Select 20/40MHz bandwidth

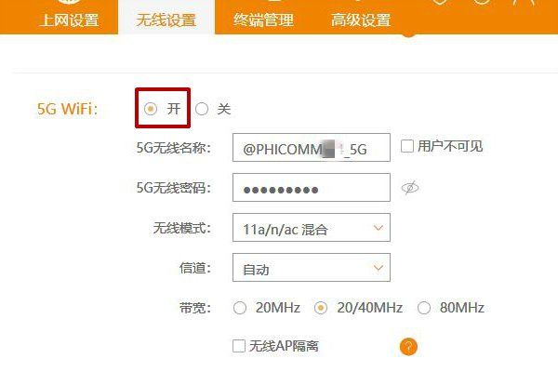[321, 308]
